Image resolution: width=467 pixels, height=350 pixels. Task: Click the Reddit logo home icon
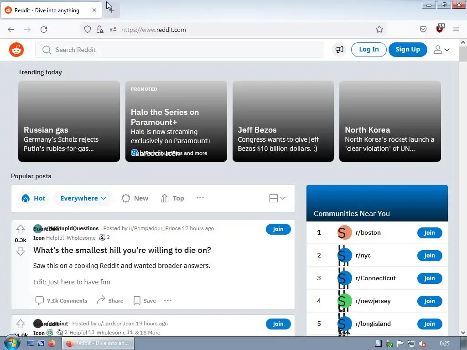point(16,50)
